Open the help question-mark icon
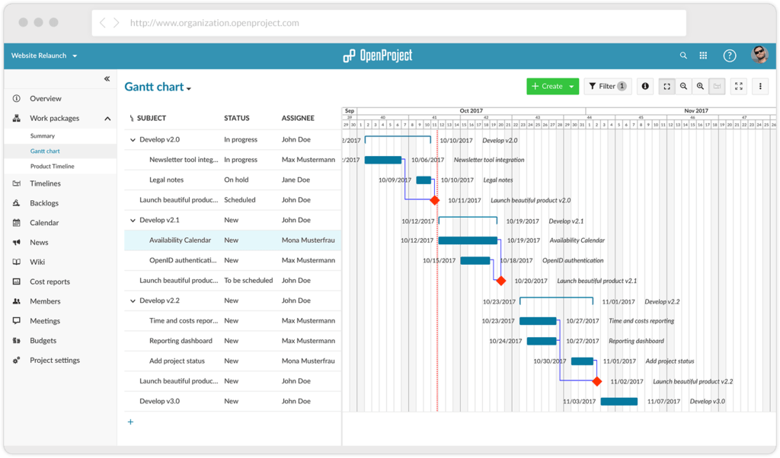The height and width of the screenshot is (458, 780). pyautogui.click(x=729, y=55)
